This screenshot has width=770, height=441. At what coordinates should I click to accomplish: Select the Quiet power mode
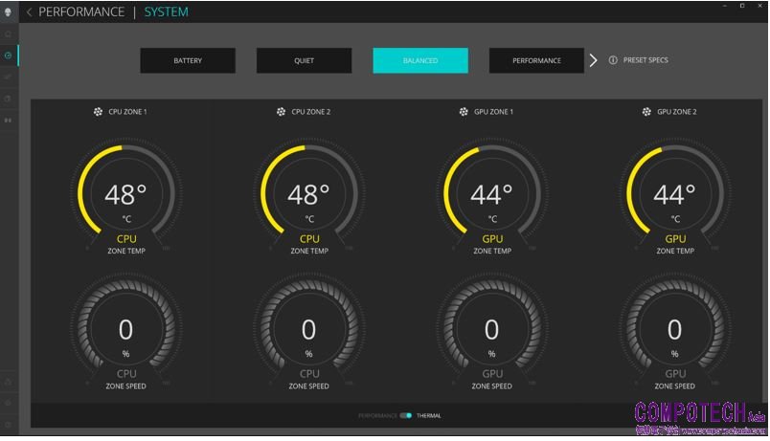point(304,60)
